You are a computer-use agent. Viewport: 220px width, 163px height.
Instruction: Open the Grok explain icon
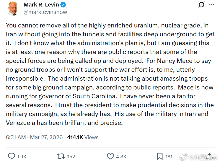(201, 5)
